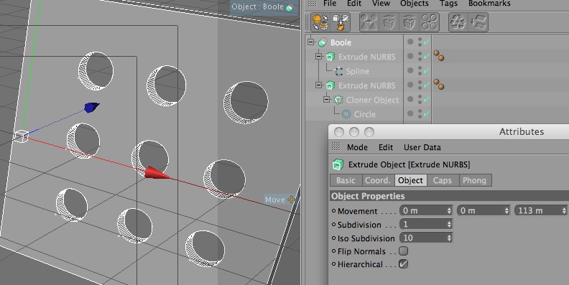The image size is (569, 285).
Task: Collapse the Extrude NURBS node containing Cloner Object
Action: pos(318,85)
